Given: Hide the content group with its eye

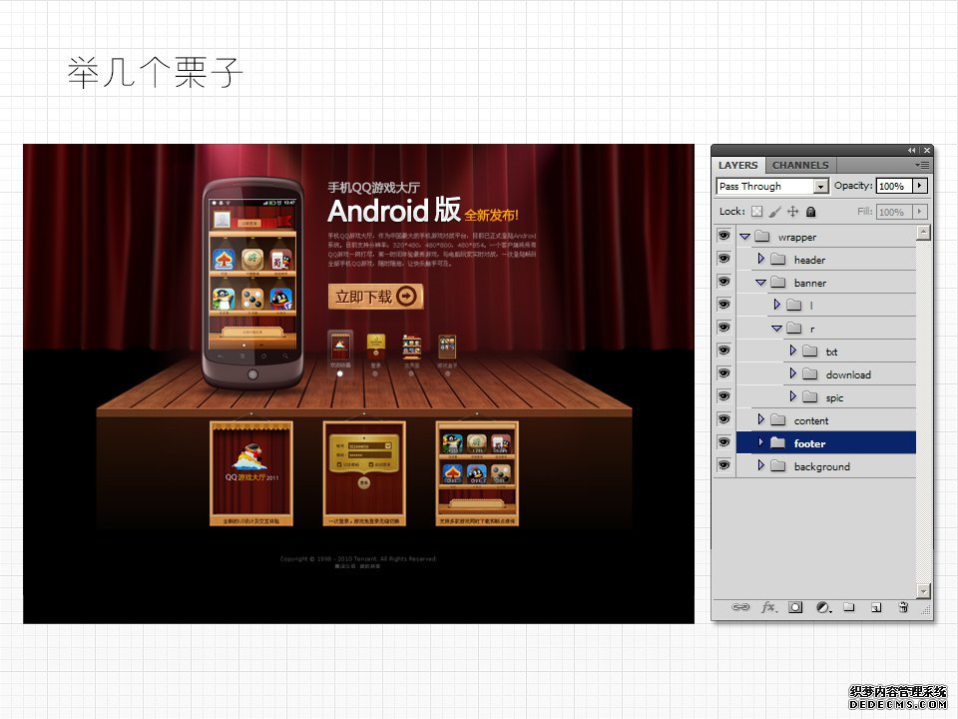Looking at the screenshot, I should [x=724, y=419].
